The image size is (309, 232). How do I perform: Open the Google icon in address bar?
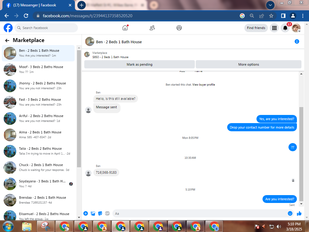[242, 16]
